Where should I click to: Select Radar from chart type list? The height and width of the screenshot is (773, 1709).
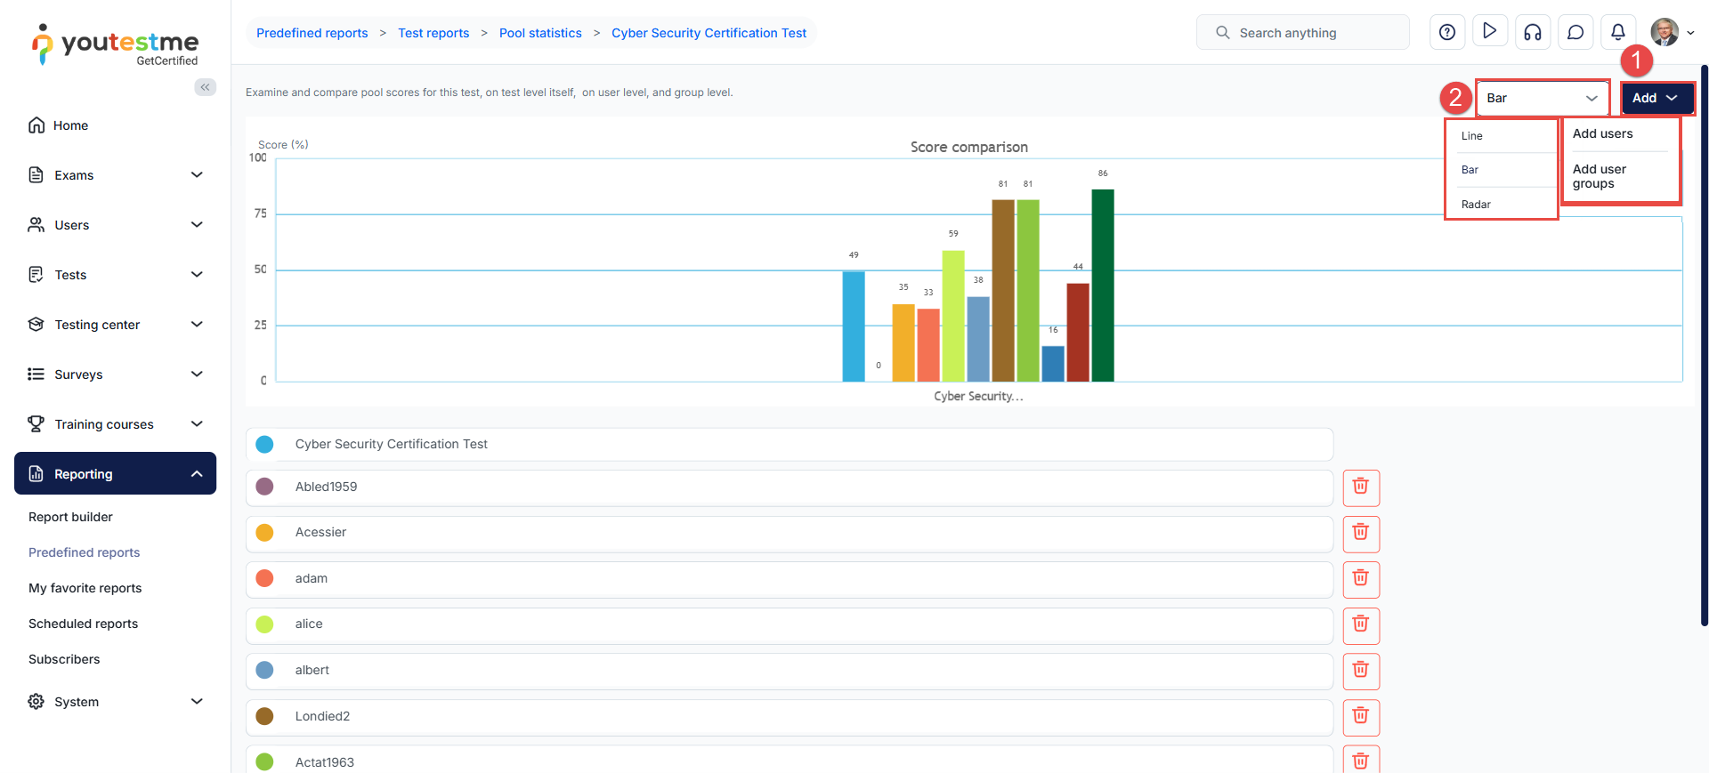pos(1476,205)
